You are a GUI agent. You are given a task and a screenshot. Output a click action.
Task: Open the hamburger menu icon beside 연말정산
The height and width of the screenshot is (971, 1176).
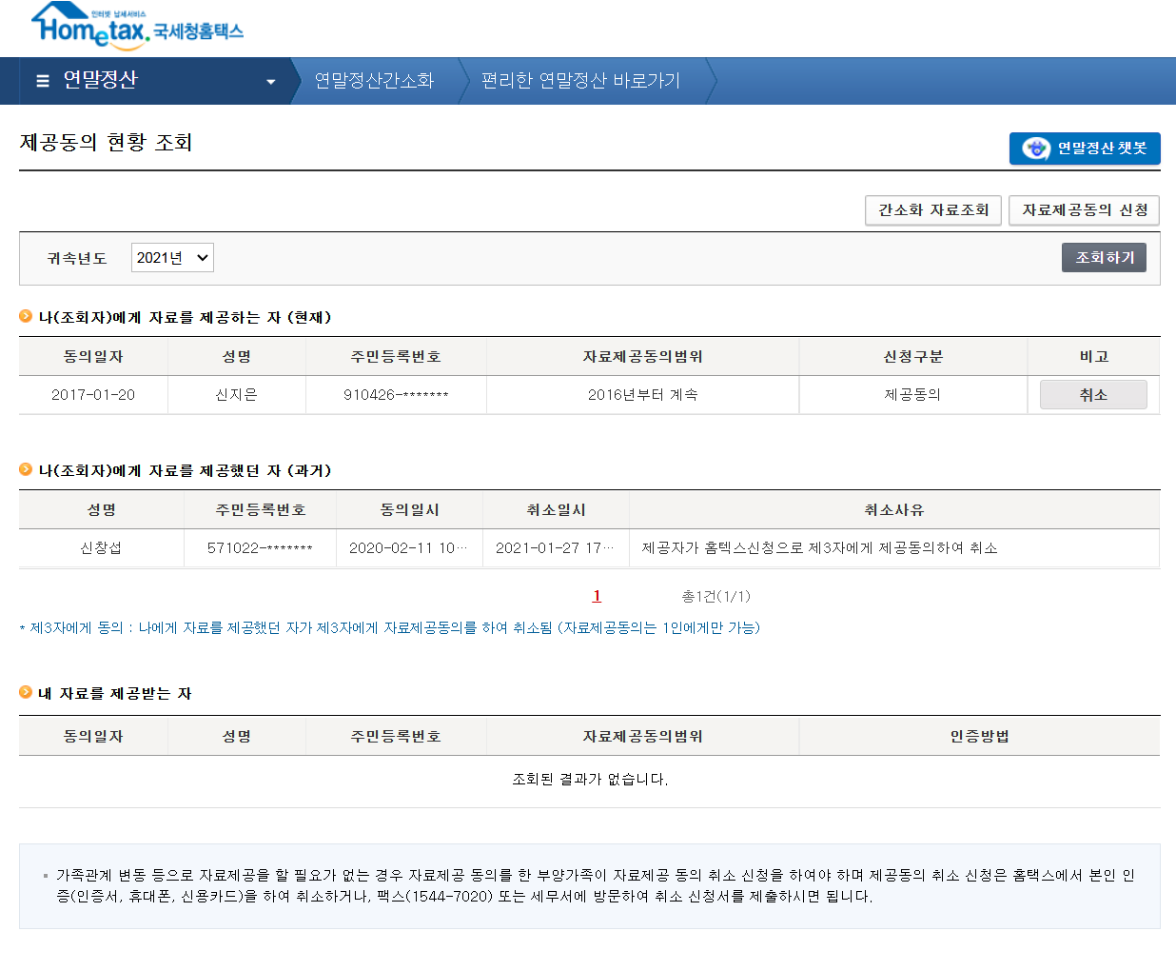[x=43, y=81]
